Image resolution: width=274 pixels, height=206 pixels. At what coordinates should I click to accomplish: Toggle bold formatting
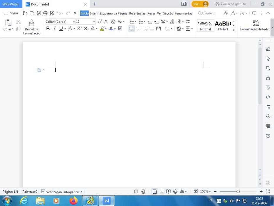pos(48,29)
